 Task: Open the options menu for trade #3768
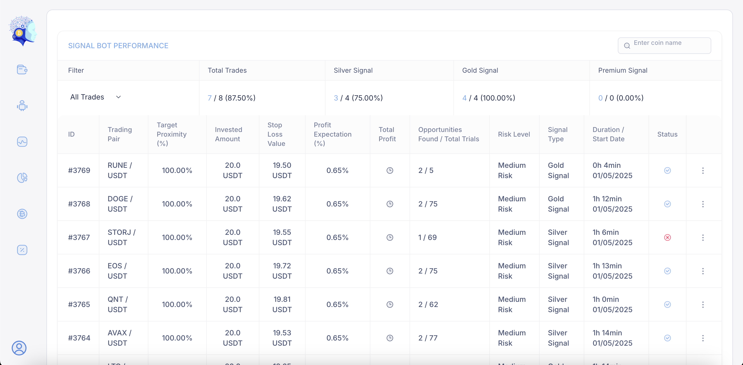[x=703, y=204]
